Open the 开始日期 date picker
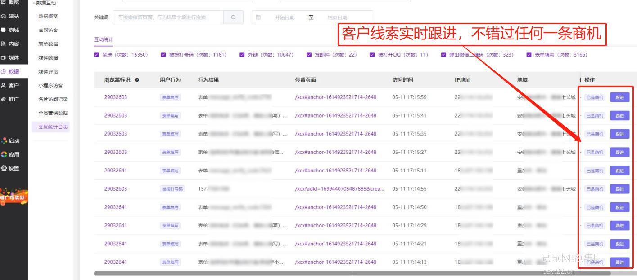Screen dimensions: 637x280 285,17
